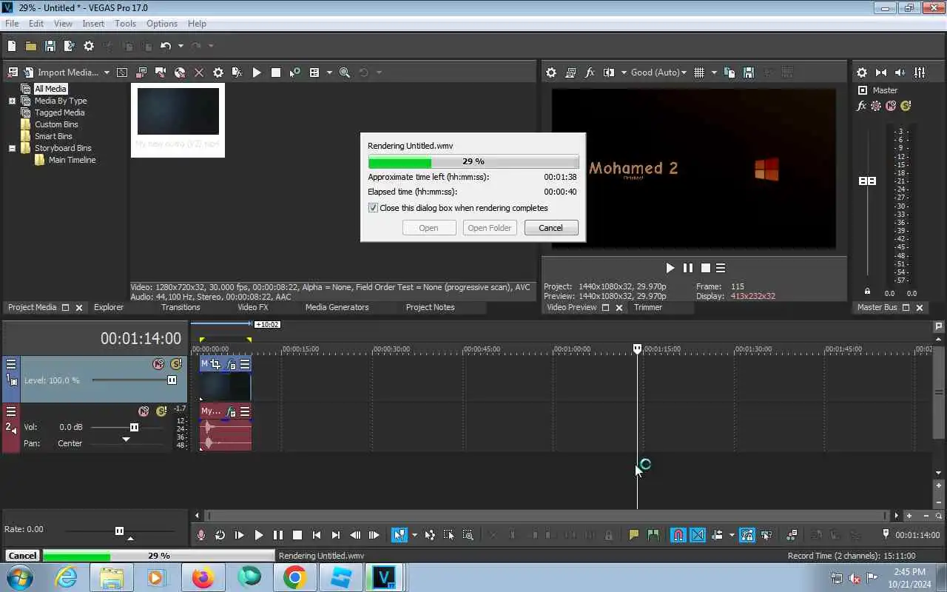Open Video Output FX in preview toolbar
The height and width of the screenshot is (592, 947).
tap(590, 73)
